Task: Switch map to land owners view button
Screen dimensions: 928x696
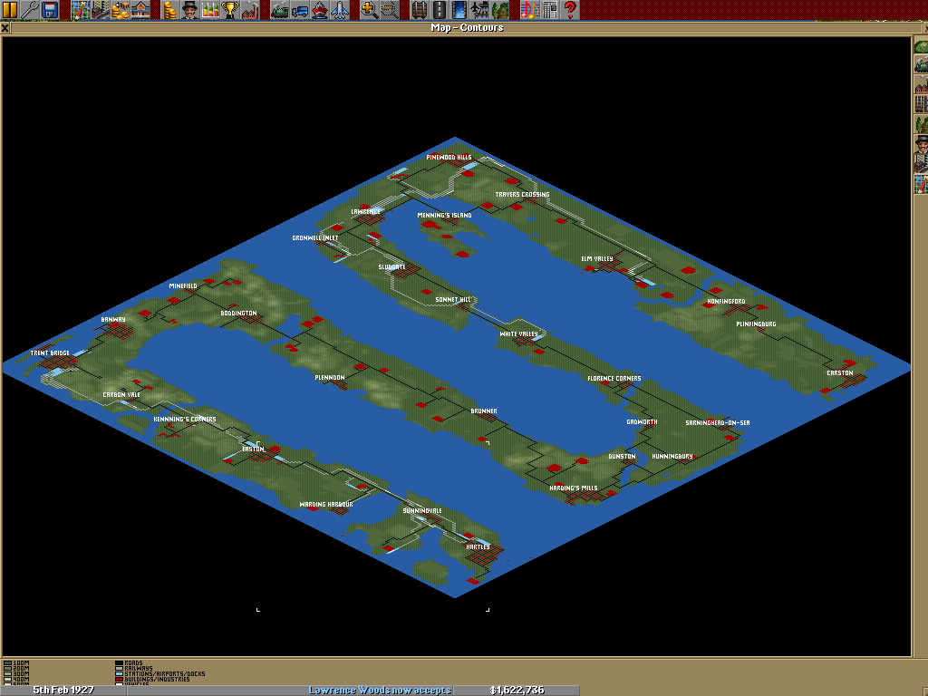Action: [922, 144]
